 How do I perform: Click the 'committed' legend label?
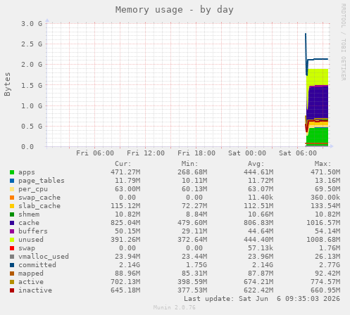37,265
